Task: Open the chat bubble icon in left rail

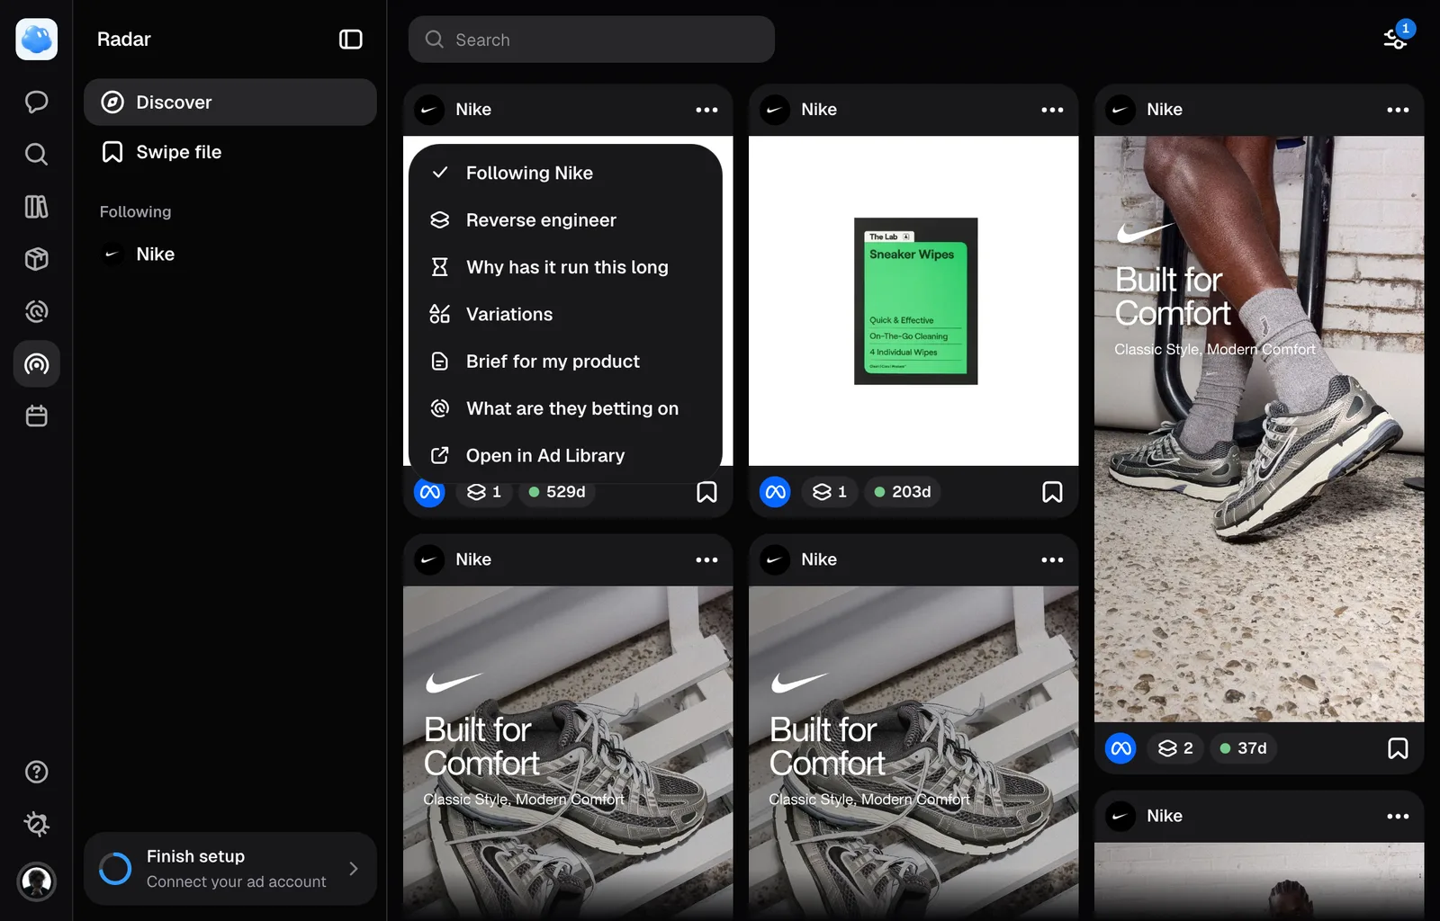Action: [x=36, y=102]
